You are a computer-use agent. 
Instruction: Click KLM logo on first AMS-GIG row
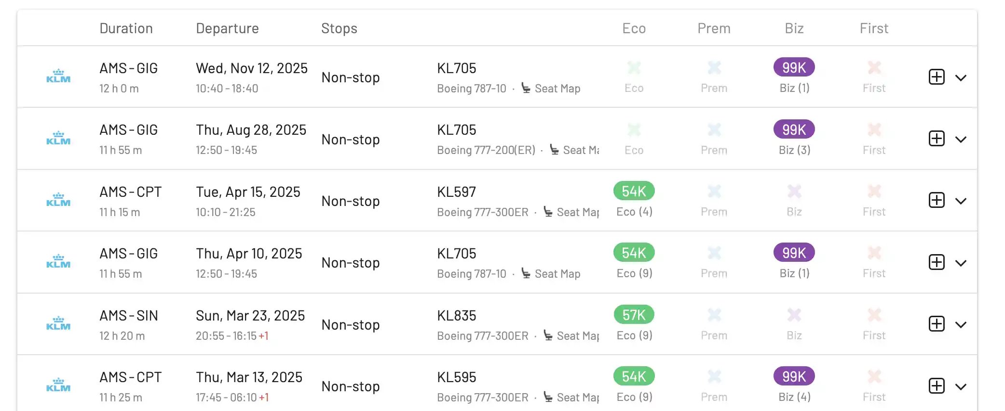point(58,76)
